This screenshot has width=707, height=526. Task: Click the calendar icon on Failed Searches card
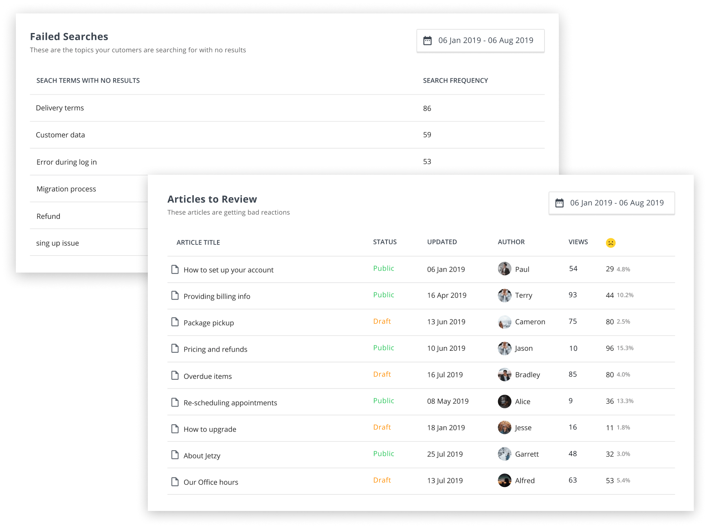[426, 40]
